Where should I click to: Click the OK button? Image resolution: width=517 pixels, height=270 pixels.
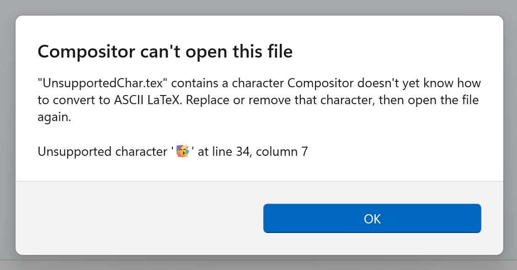pos(372,218)
